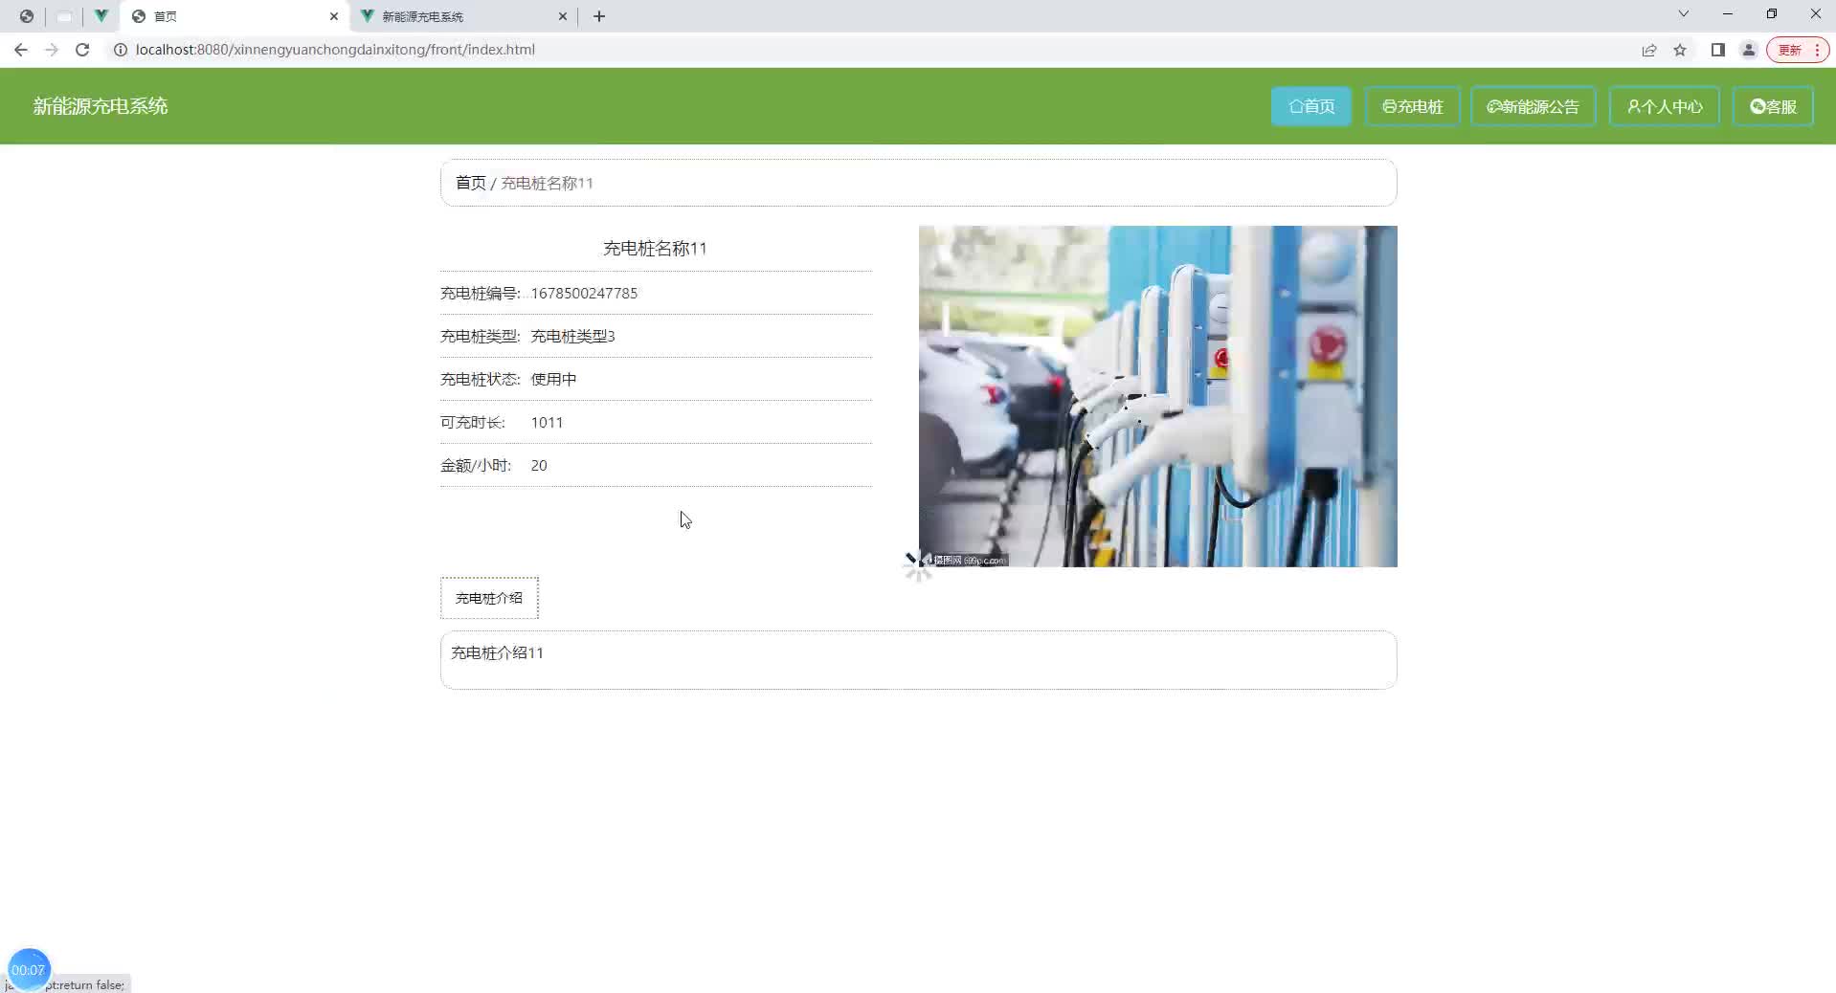Open the tab search dropdown chevron

(x=1684, y=14)
